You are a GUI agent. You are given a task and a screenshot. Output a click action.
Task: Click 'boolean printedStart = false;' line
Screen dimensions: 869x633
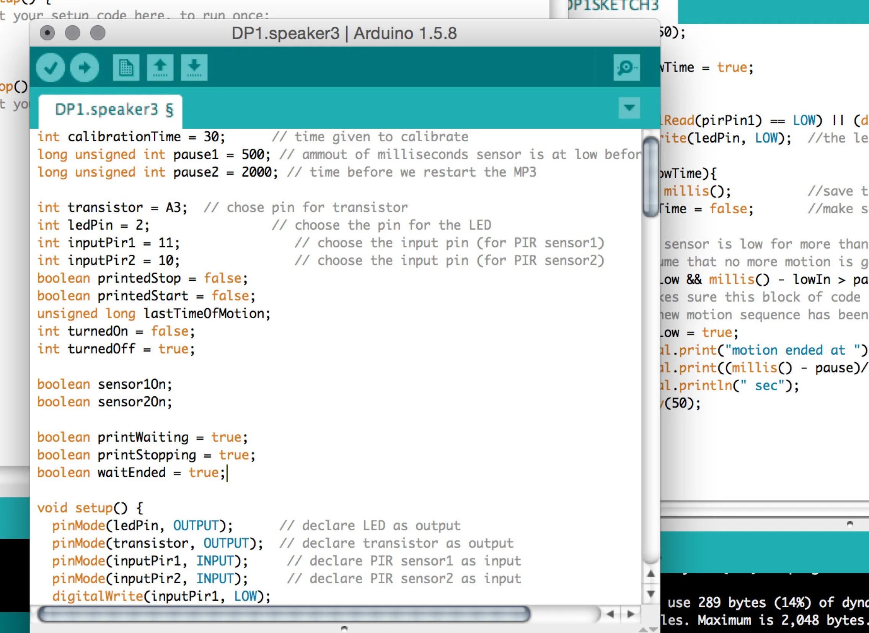pos(147,296)
